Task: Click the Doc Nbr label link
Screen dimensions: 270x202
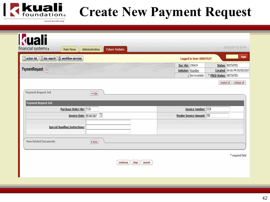Action: click(x=184, y=65)
